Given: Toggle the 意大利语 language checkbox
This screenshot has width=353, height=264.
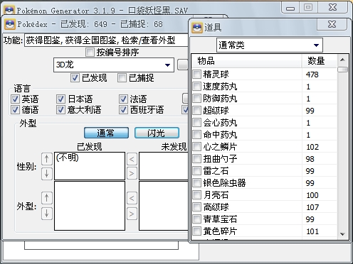Looking at the screenshot, I should pos(60,109).
